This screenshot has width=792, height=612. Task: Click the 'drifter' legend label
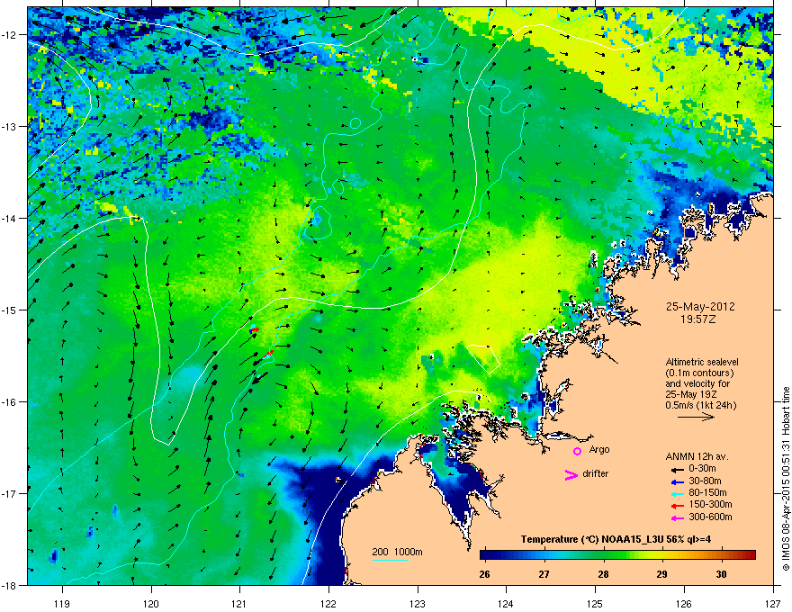coord(596,473)
